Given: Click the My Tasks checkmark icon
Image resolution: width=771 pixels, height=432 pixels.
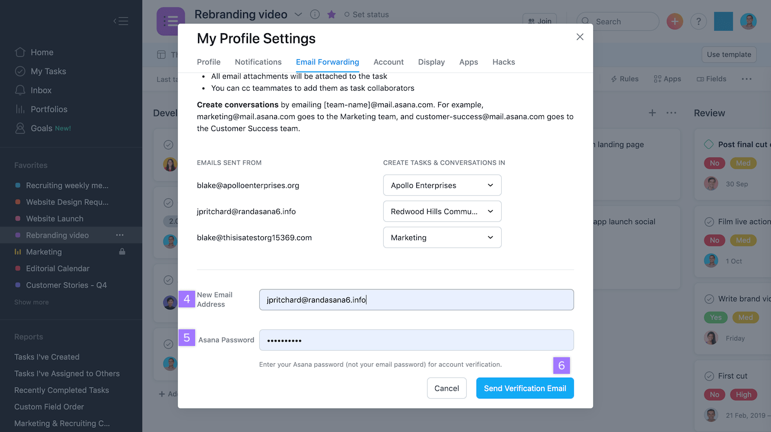Looking at the screenshot, I should [x=20, y=71].
